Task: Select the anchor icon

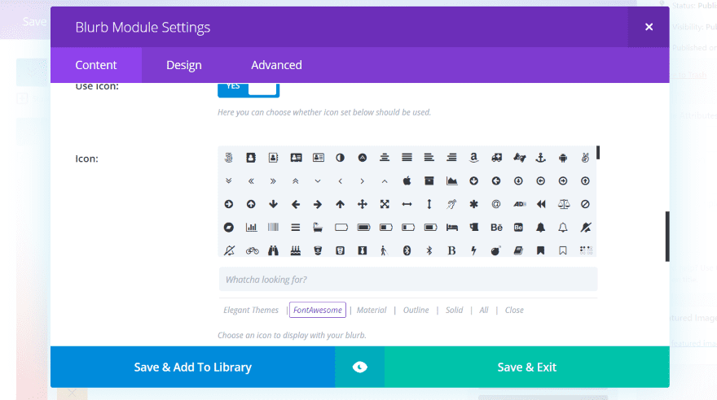Action: point(540,158)
